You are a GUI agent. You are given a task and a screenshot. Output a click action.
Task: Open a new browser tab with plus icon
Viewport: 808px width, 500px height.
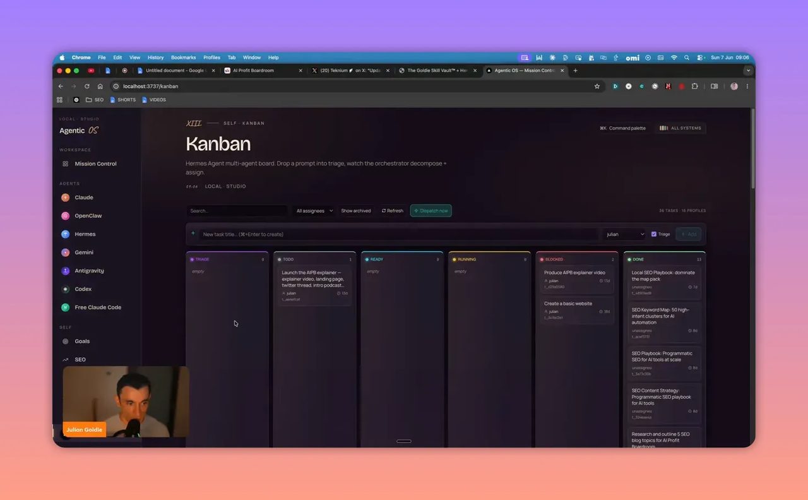[x=575, y=71]
